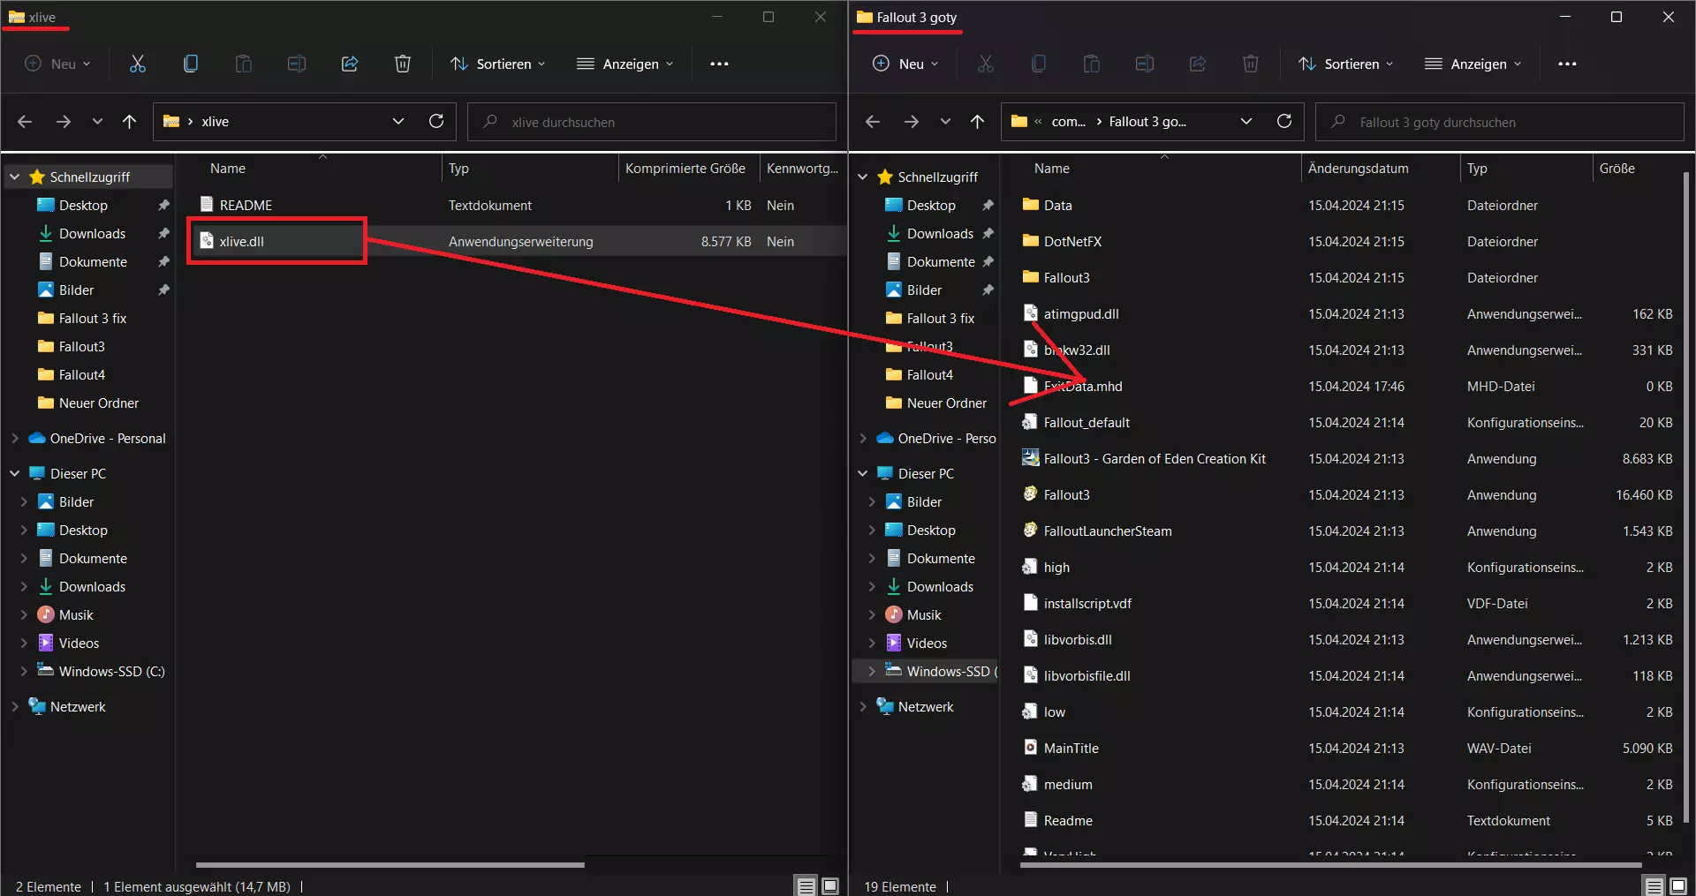Open Sortieren dropdown in xlive window
This screenshot has height=896, width=1696.
pyautogui.click(x=498, y=64)
